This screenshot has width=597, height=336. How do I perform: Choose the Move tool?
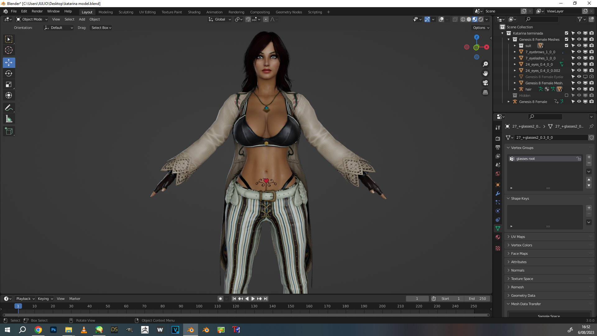tap(9, 63)
